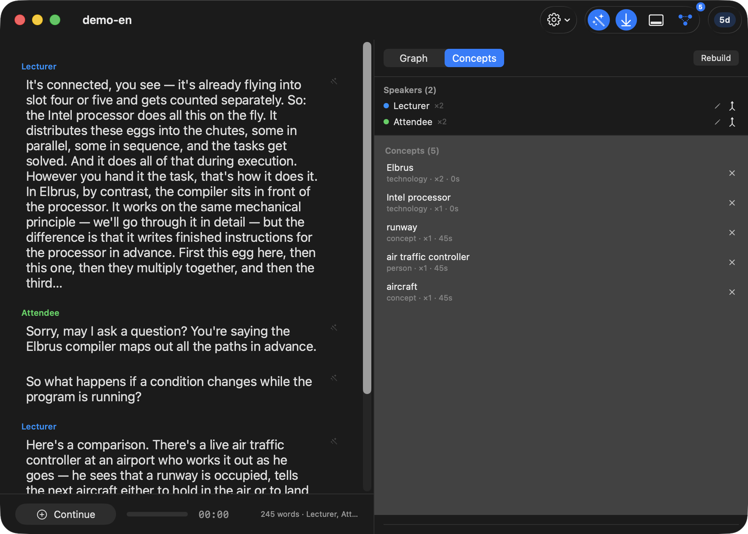748x534 pixels.
Task: Remove the Intel processor concept
Action: 732,203
